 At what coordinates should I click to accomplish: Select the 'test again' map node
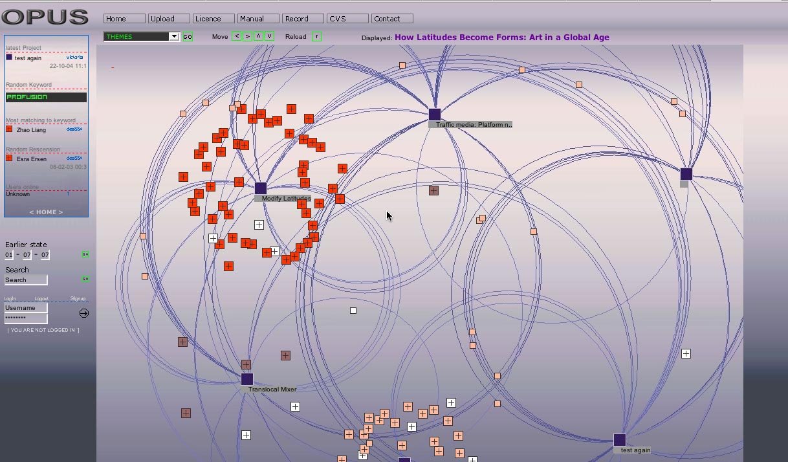[620, 441]
